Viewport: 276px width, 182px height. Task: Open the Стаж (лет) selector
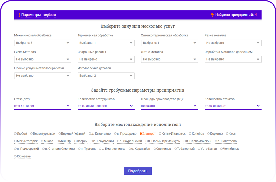[42, 106]
